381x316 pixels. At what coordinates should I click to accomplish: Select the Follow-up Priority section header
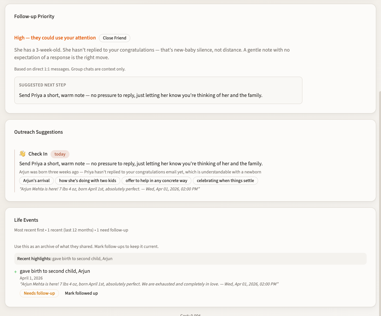coord(34,16)
